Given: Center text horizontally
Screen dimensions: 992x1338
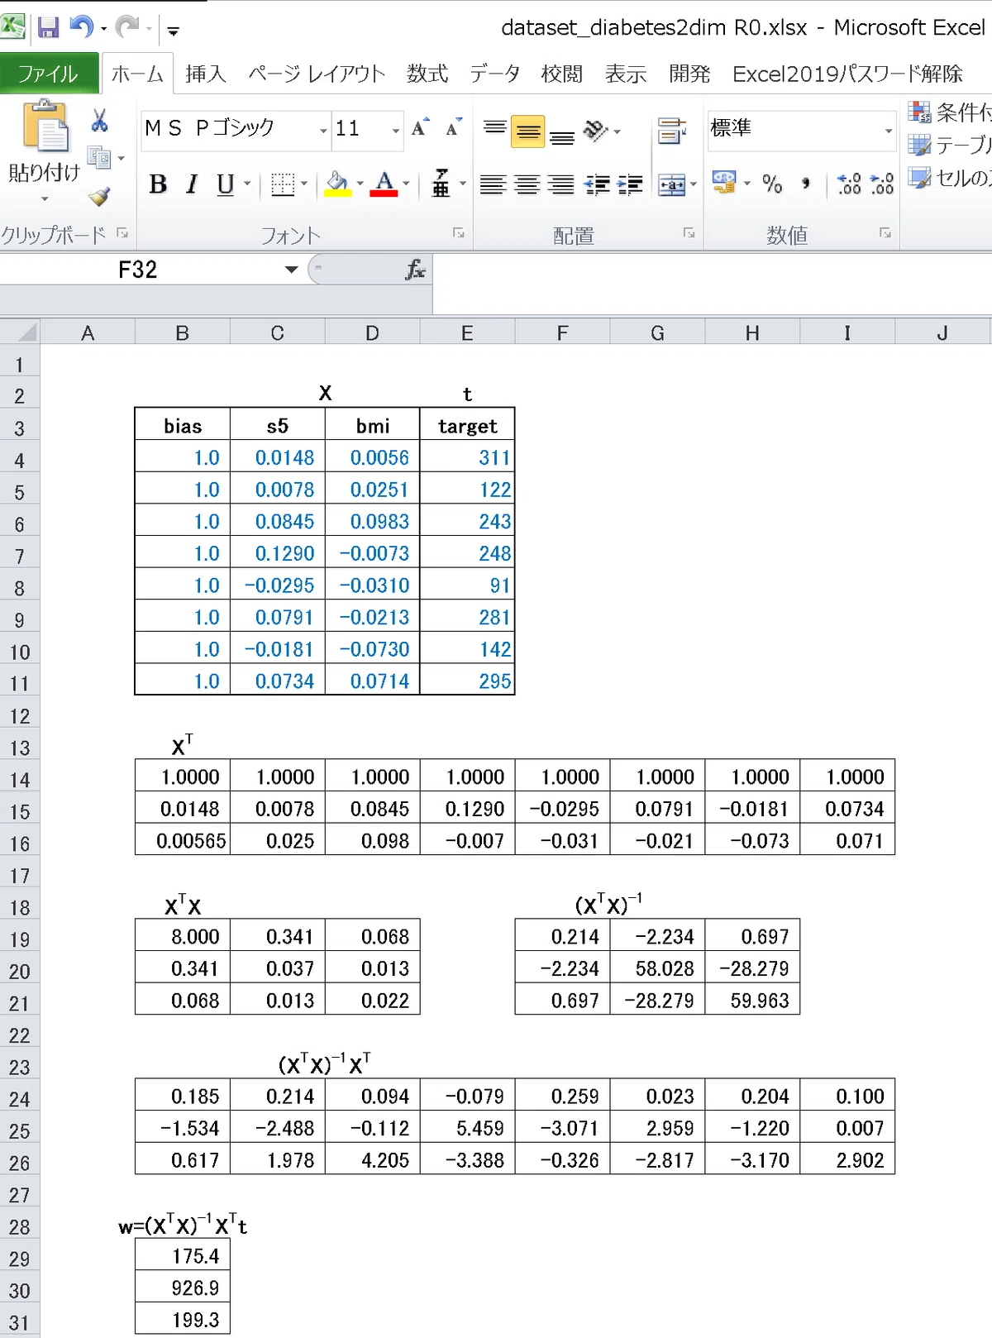Looking at the screenshot, I should click(x=527, y=184).
